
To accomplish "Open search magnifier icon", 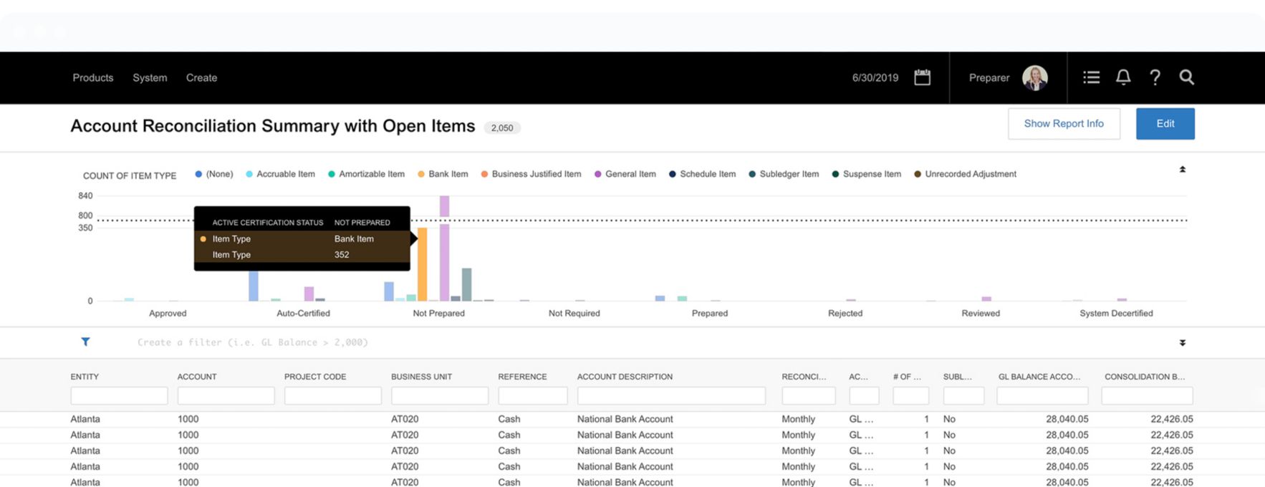I will 1186,77.
